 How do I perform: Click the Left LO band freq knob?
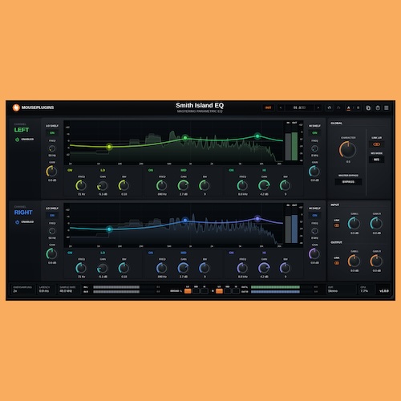click(x=81, y=185)
